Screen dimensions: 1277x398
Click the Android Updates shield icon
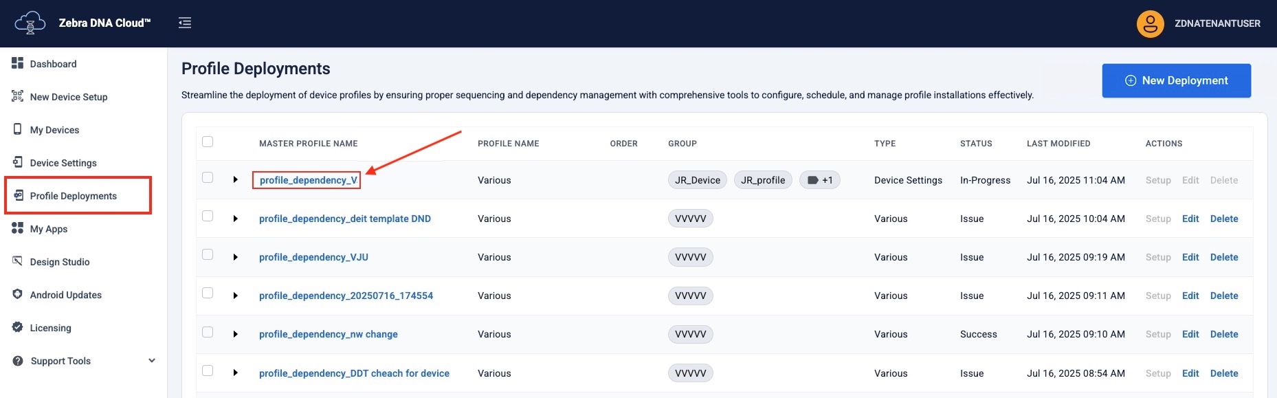(x=18, y=294)
